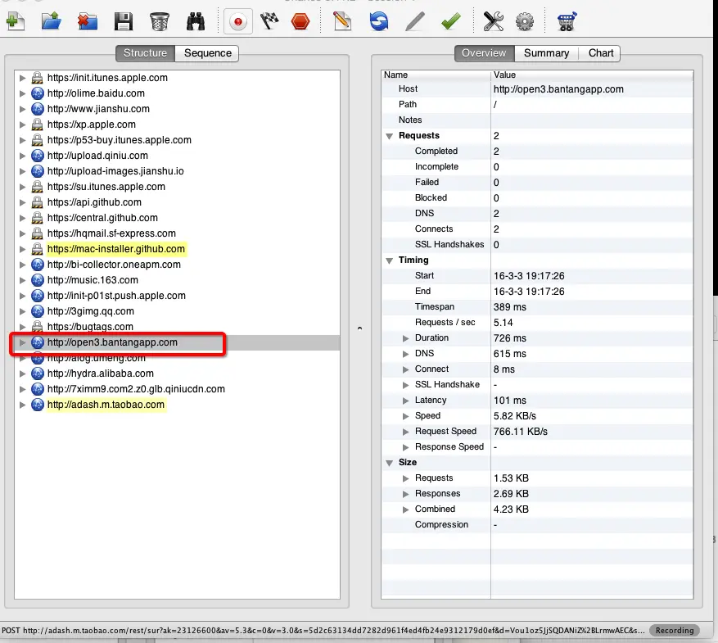Open the Summary tab
This screenshot has height=643, width=718.
coord(546,53)
